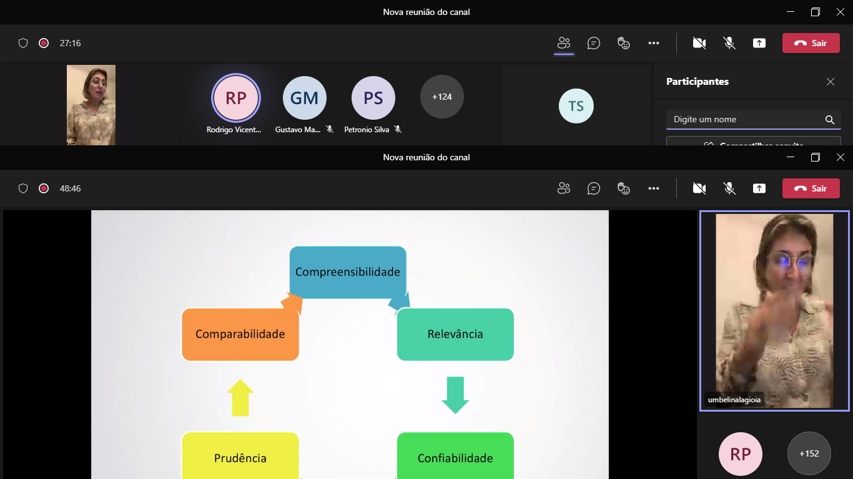This screenshot has width=853, height=479.
Task: Open reactions in the 48:46 meeting window
Action: click(x=623, y=188)
